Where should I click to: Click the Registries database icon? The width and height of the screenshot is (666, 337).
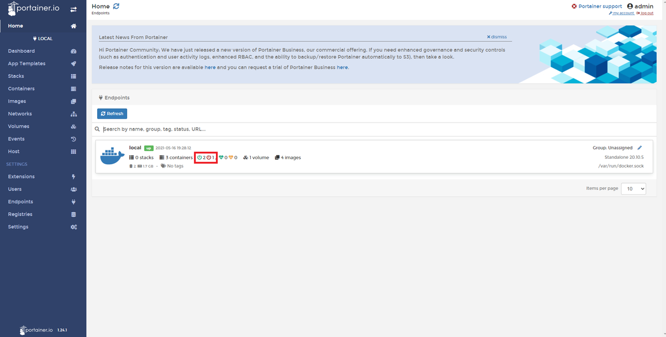coord(74,214)
